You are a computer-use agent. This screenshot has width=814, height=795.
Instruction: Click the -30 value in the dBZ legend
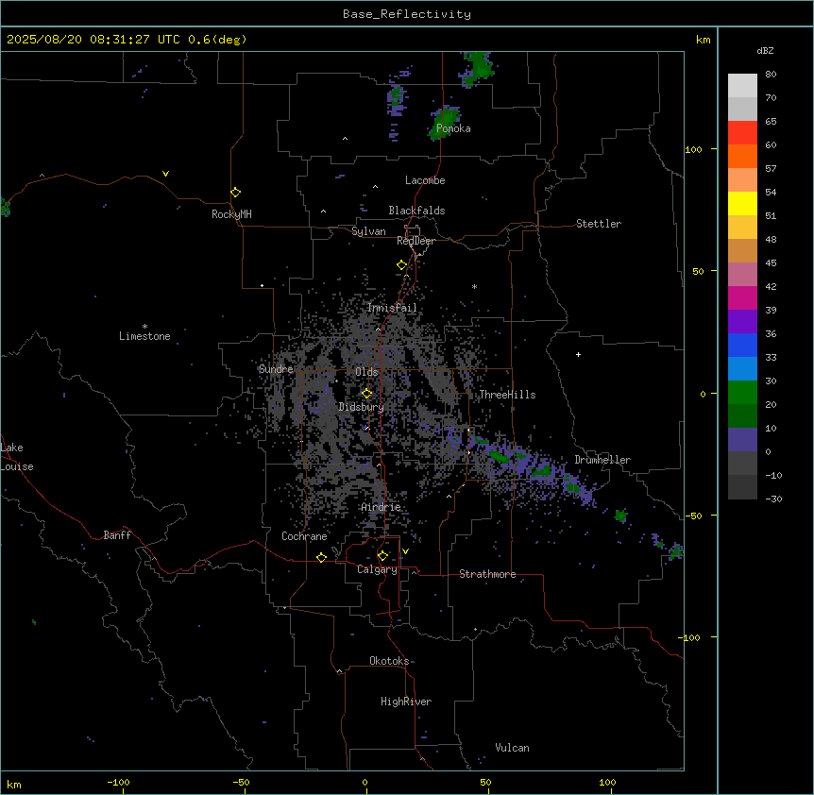coord(773,499)
